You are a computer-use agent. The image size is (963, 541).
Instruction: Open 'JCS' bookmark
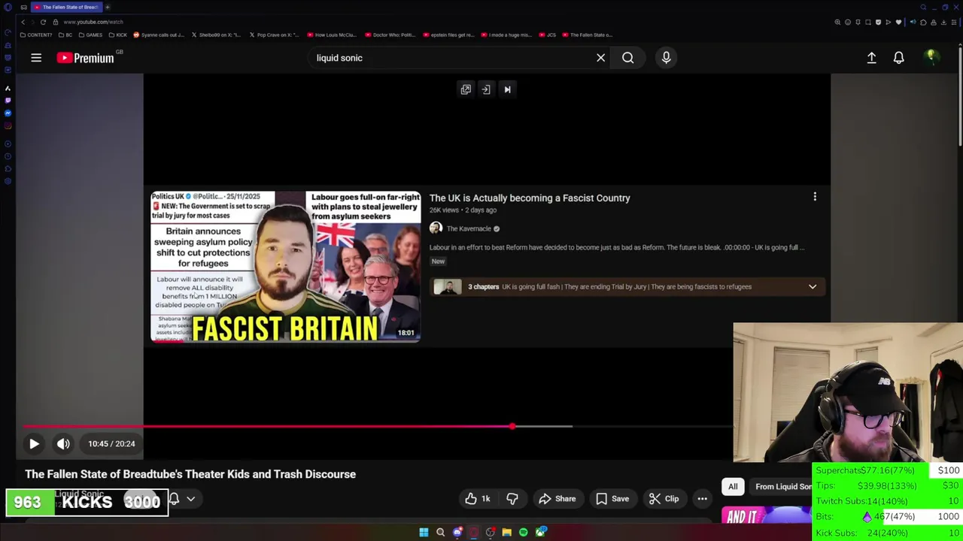[x=548, y=35]
